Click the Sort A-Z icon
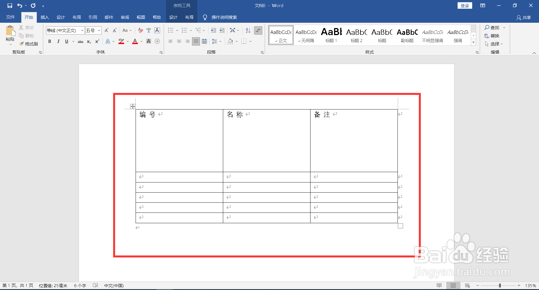This screenshot has width=539, height=290. pos(248,30)
